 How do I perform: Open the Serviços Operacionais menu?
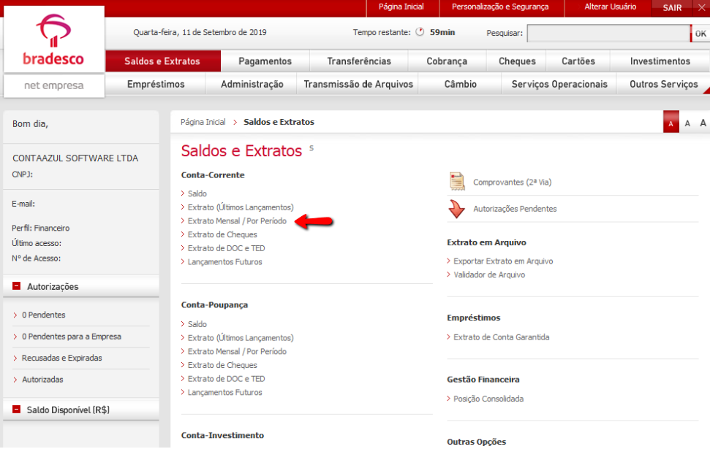pyautogui.click(x=559, y=84)
